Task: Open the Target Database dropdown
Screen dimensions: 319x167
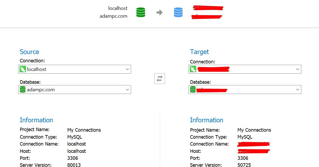Action: coord(298,89)
